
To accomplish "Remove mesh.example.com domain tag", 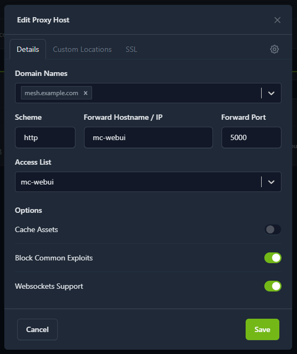I will tap(86, 93).
